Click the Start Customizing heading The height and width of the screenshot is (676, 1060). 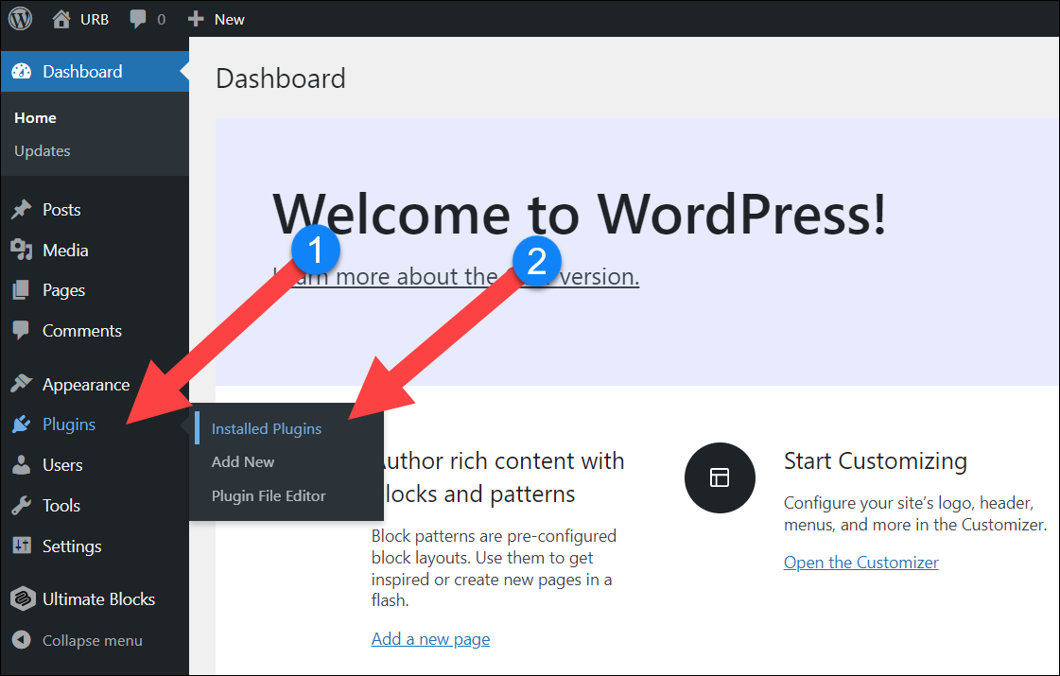pyautogui.click(x=876, y=461)
